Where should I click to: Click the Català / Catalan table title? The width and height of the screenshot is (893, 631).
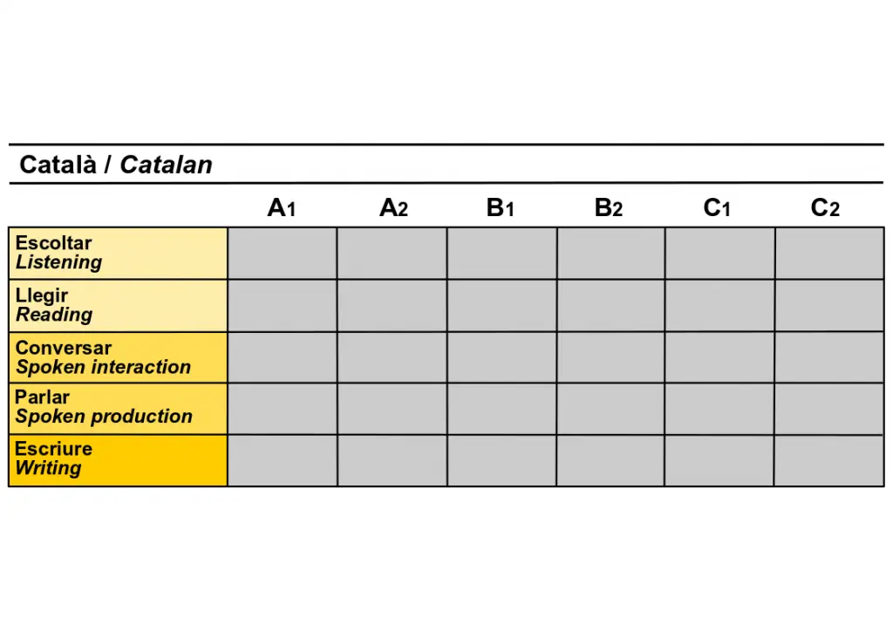(x=116, y=165)
